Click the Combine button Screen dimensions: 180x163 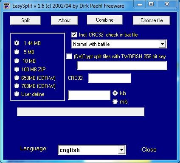(x=105, y=20)
